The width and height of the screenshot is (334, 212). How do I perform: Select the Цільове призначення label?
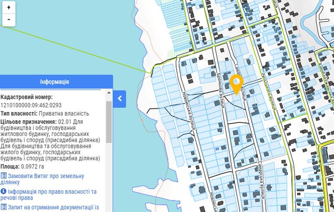[x=29, y=121]
